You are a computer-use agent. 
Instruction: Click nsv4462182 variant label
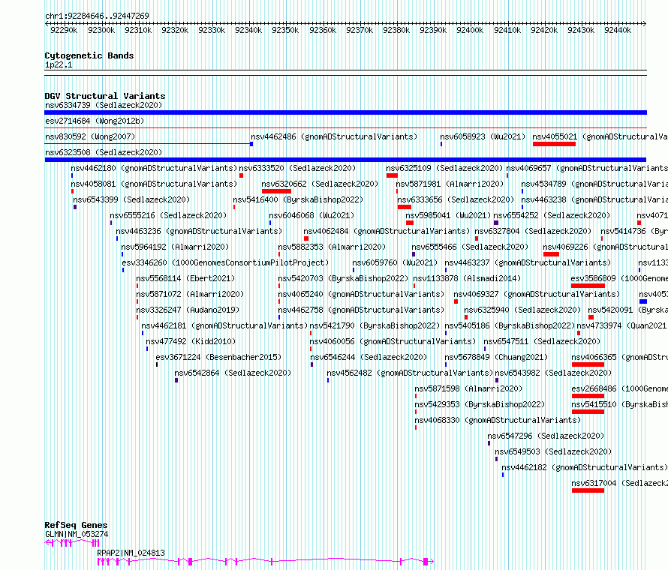585,467
